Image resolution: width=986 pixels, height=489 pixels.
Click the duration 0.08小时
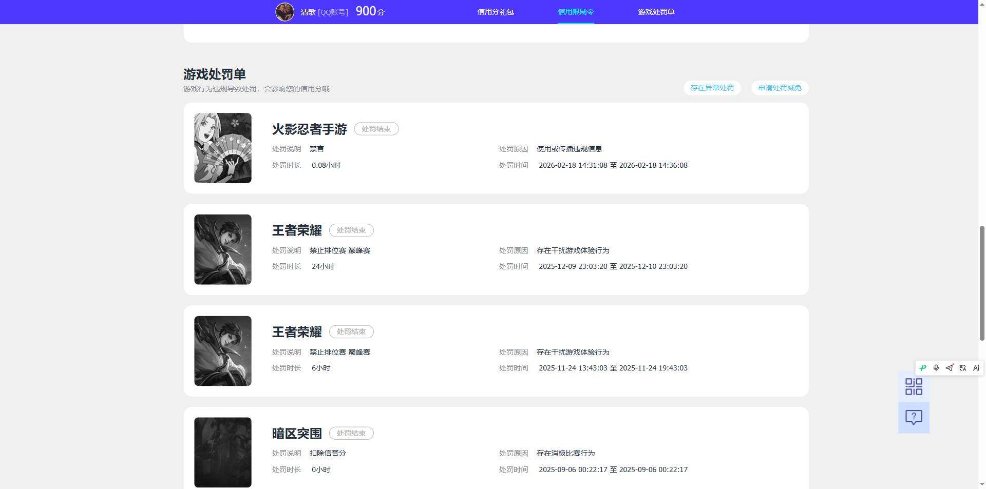click(326, 165)
